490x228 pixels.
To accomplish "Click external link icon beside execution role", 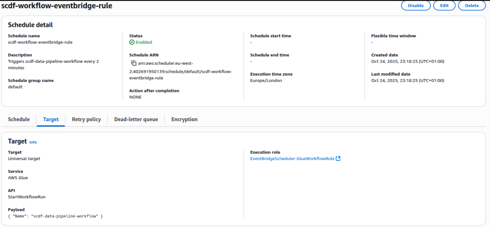I will [338, 159].
